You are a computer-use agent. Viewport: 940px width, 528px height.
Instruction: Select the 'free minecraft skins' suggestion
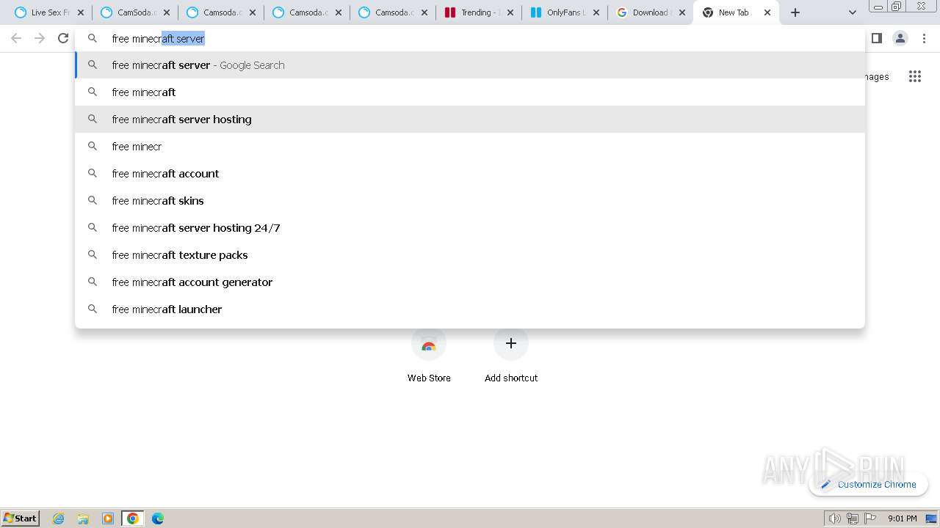(x=470, y=201)
